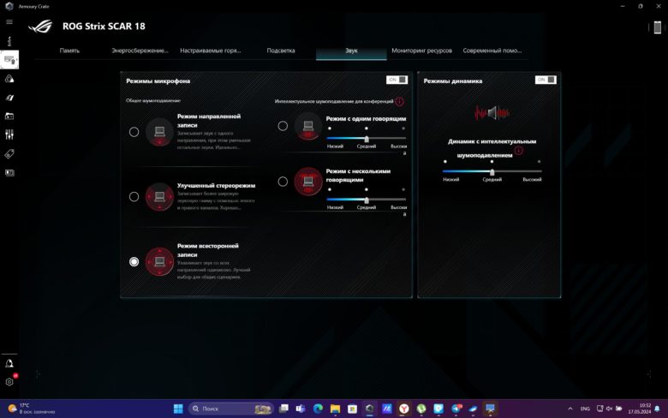The width and height of the screenshot is (668, 418).
Task: Click the speaker waveform graphic
Action: [x=492, y=113]
